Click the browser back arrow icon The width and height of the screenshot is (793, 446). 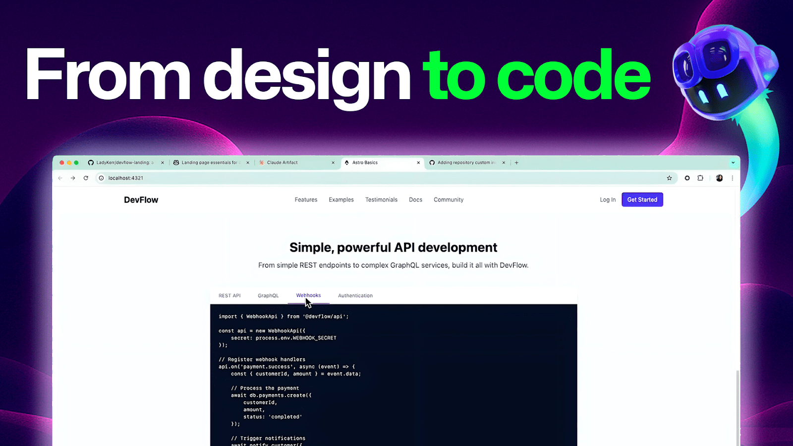60,178
